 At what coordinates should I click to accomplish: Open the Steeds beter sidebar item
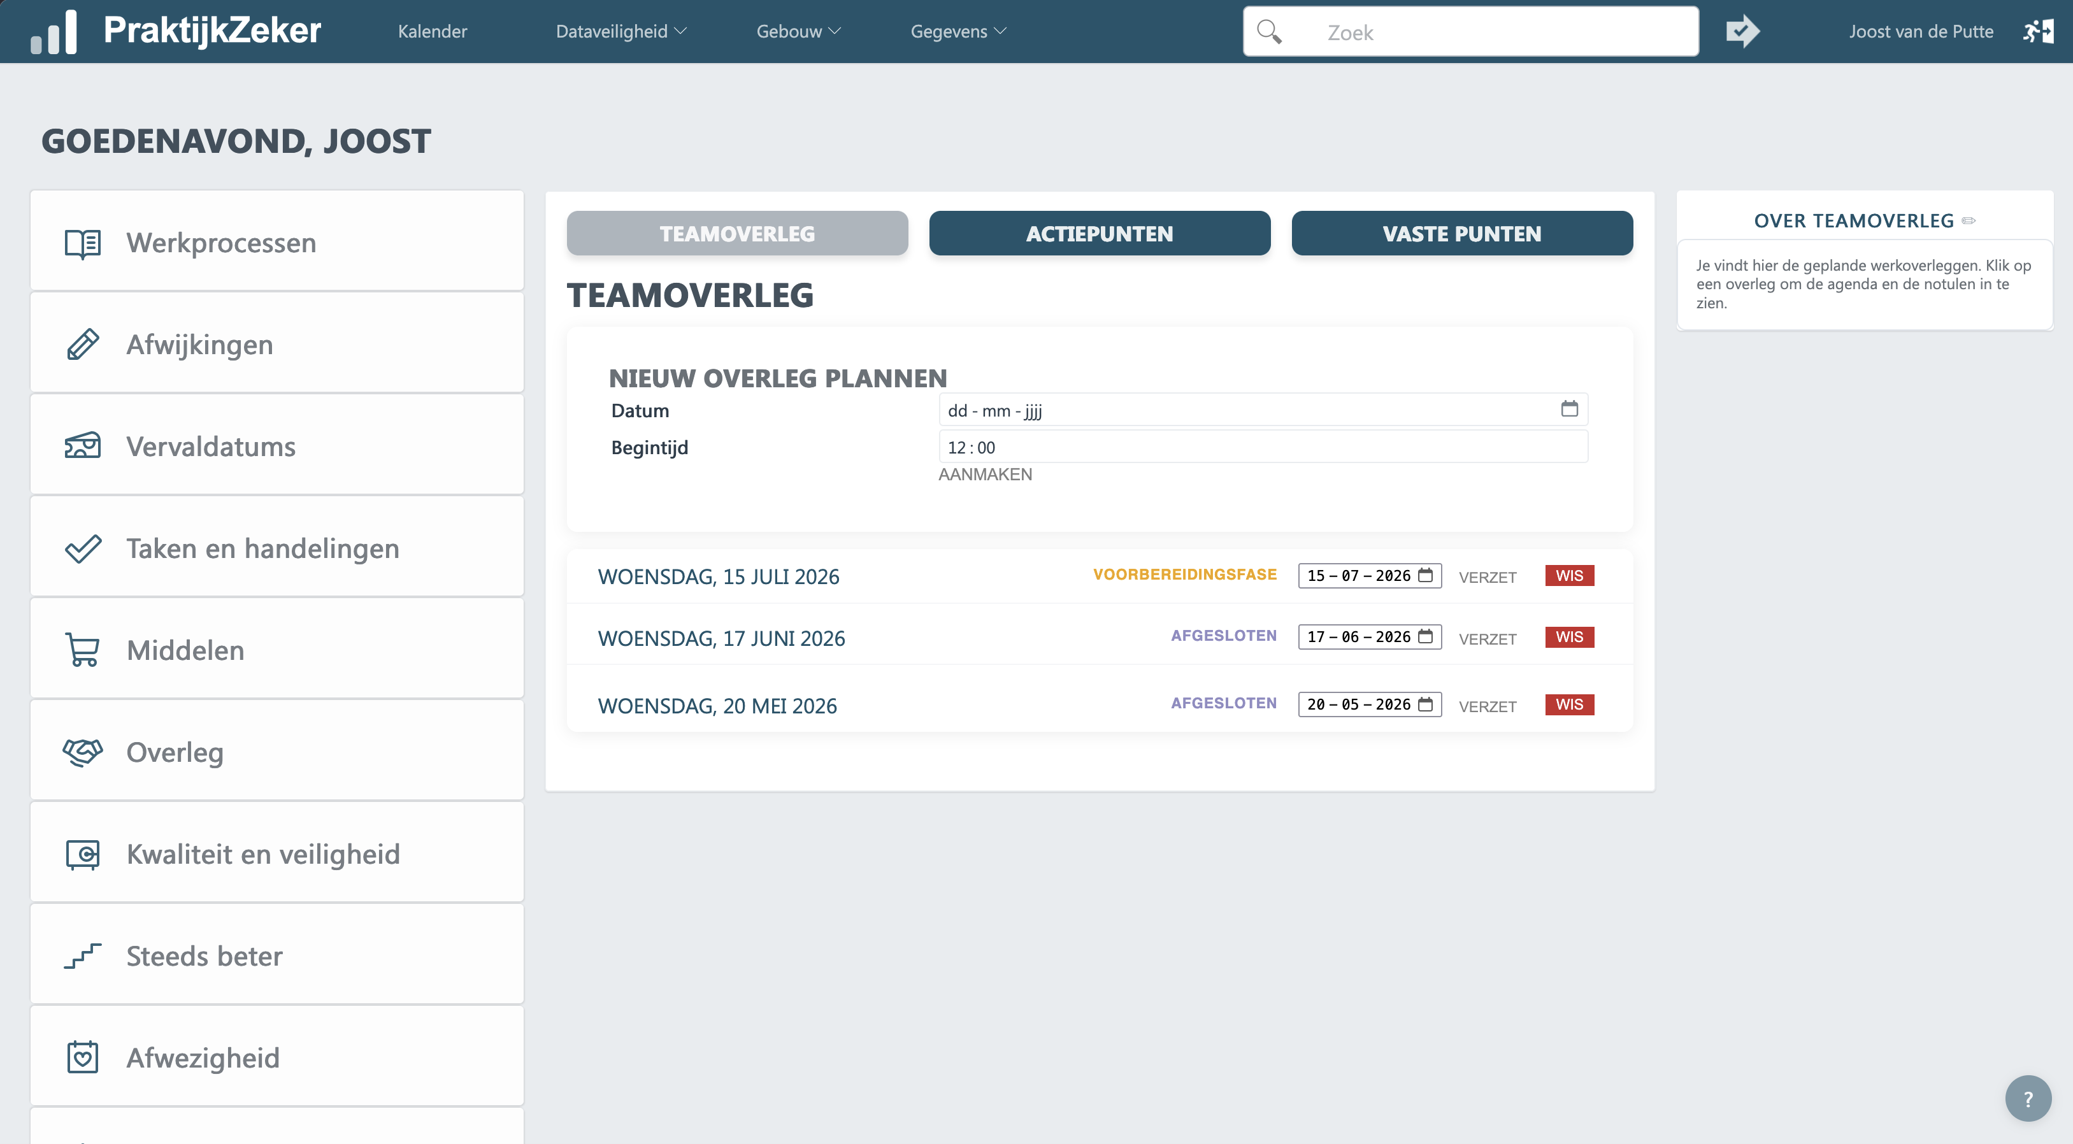click(277, 955)
